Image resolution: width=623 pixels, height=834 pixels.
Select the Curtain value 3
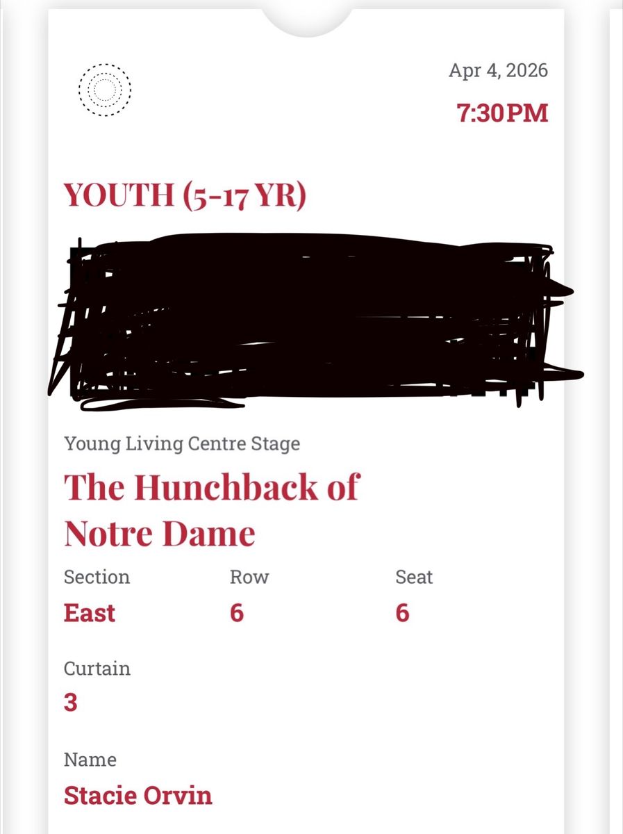70,703
